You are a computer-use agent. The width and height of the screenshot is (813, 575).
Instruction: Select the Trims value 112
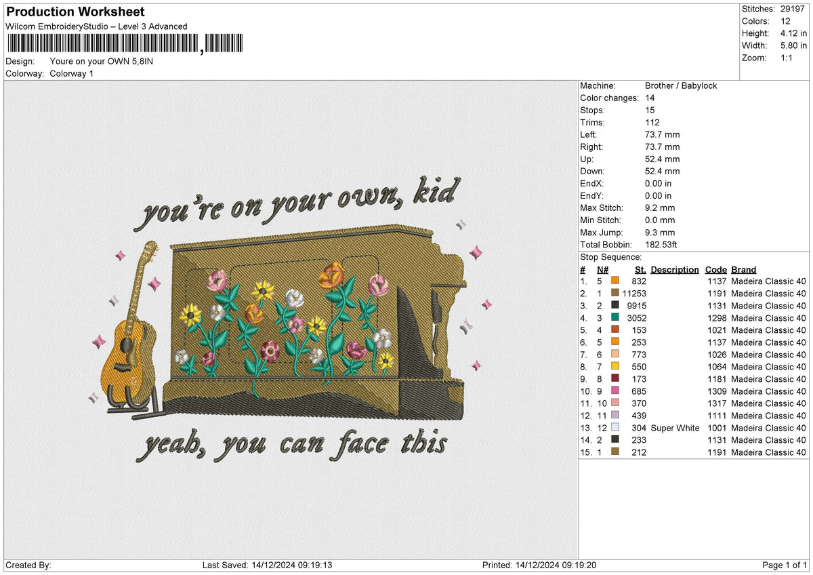(653, 122)
